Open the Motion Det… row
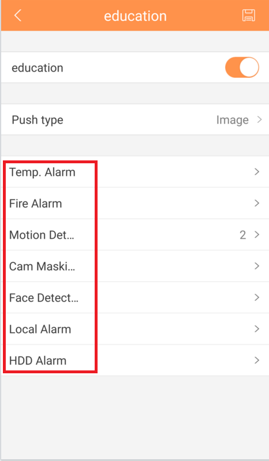 pyautogui.click(x=135, y=235)
